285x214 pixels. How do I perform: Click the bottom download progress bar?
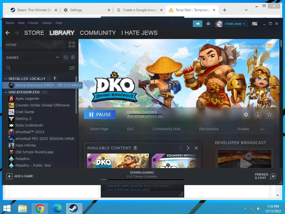pyautogui.click(x=142, y=180)
